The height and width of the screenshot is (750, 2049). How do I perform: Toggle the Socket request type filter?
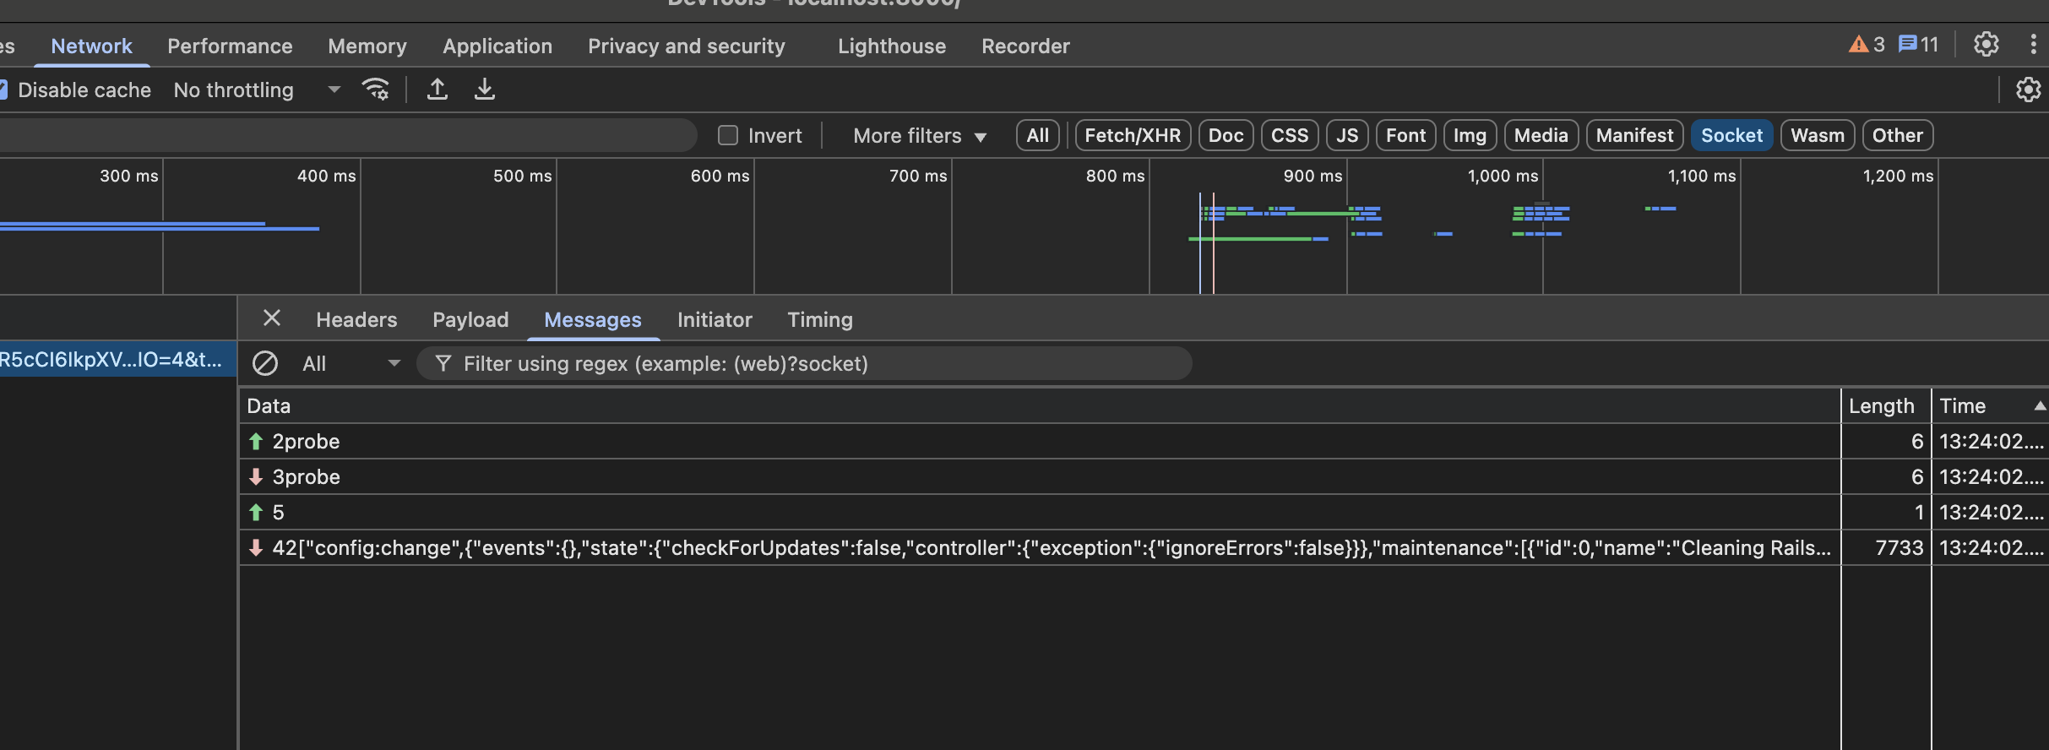(1731, 136)
